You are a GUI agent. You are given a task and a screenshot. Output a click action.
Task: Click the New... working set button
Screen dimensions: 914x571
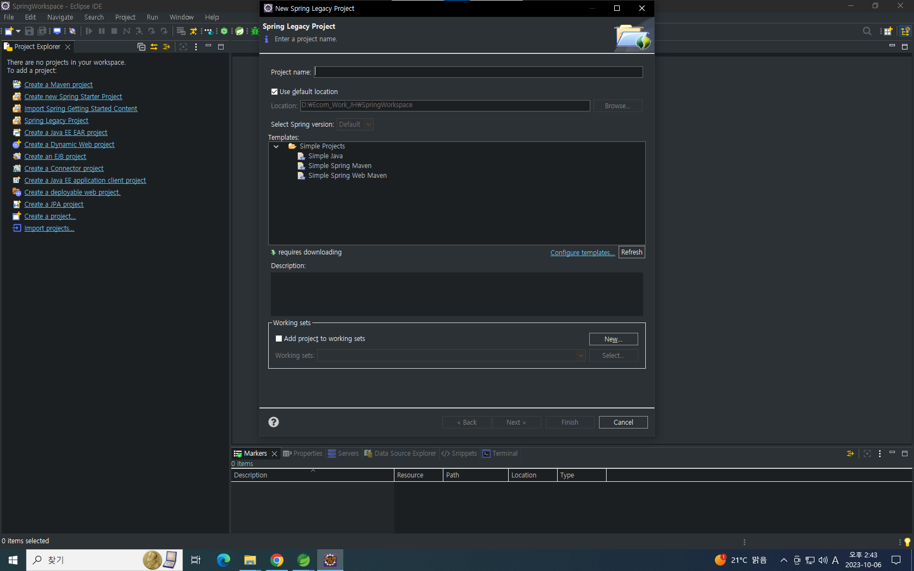[613, 339]
